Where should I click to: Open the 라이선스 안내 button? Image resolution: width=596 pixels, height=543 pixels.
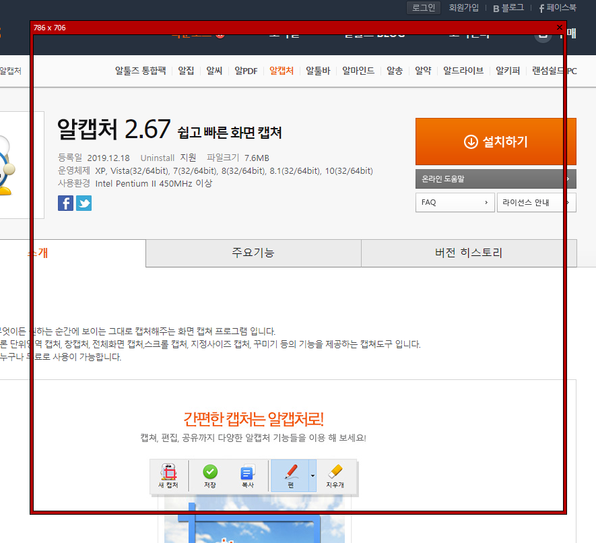tap(536, 202)
